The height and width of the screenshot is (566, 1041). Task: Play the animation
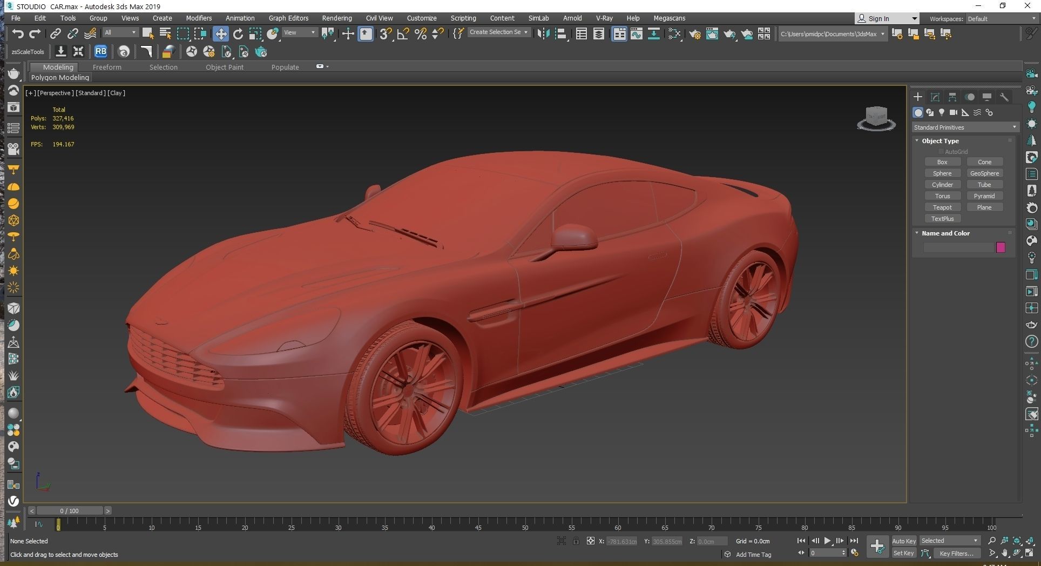tap(827, 541)
